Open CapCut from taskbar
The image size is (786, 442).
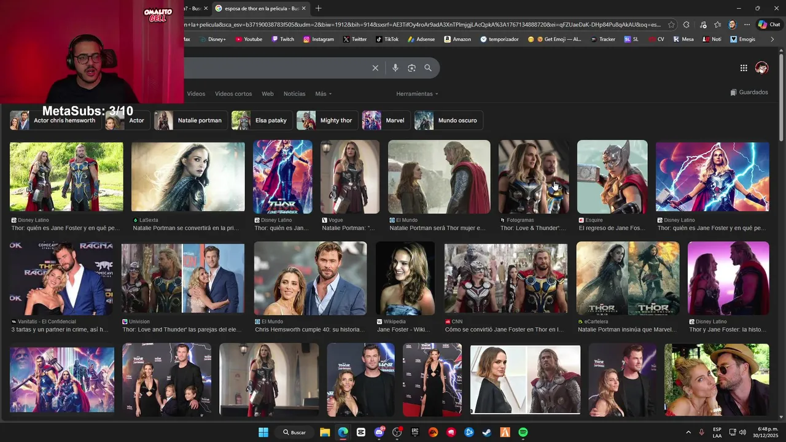pos(361,432)
